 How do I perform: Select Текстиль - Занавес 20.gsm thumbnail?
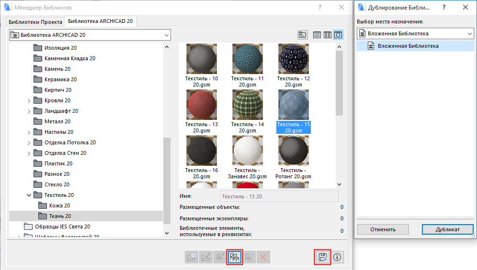[x=247, y=151]
